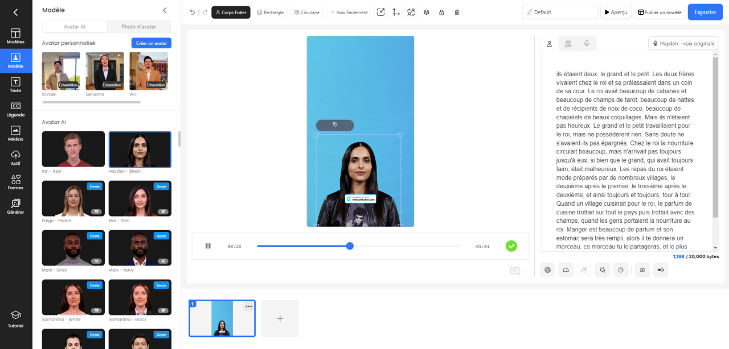Select Rectangle avatar mode
This screenshot has height=349, width=729.
tap(271, 12)
